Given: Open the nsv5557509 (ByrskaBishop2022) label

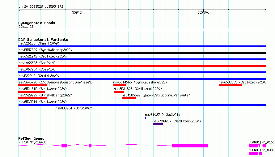Looking at the screenshot, I should [45, 50].
